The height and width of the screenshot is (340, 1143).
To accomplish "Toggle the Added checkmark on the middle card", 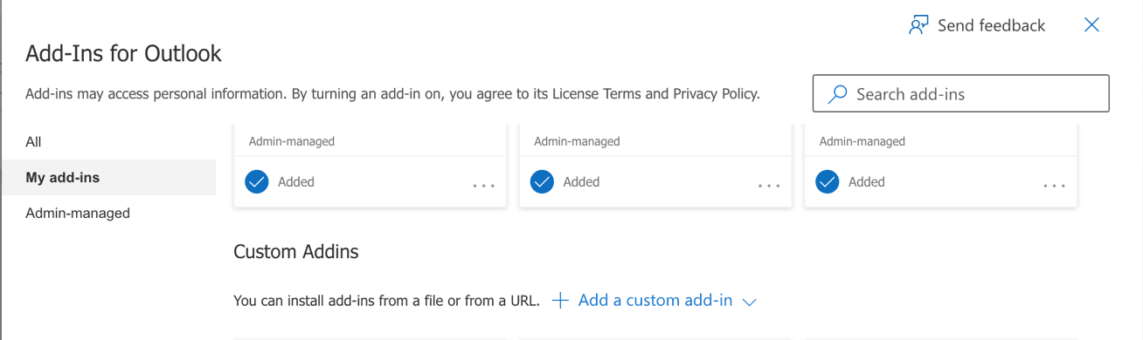I will click(542, 181).
